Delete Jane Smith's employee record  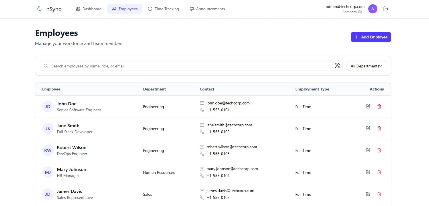coord(379,128)
